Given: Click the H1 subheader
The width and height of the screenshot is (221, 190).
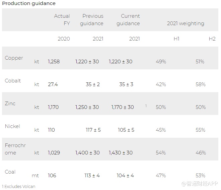Looking at the screenshot, I should [x=176, y=39].
